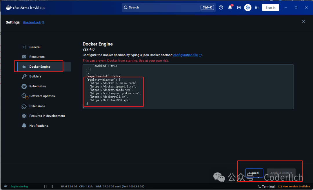Select Docker Engine settings section
Screen dimensions: 313x190
coord(44,67)
